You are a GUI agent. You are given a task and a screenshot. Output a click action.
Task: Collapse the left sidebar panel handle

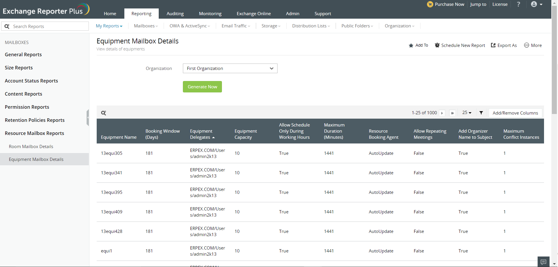88,118
